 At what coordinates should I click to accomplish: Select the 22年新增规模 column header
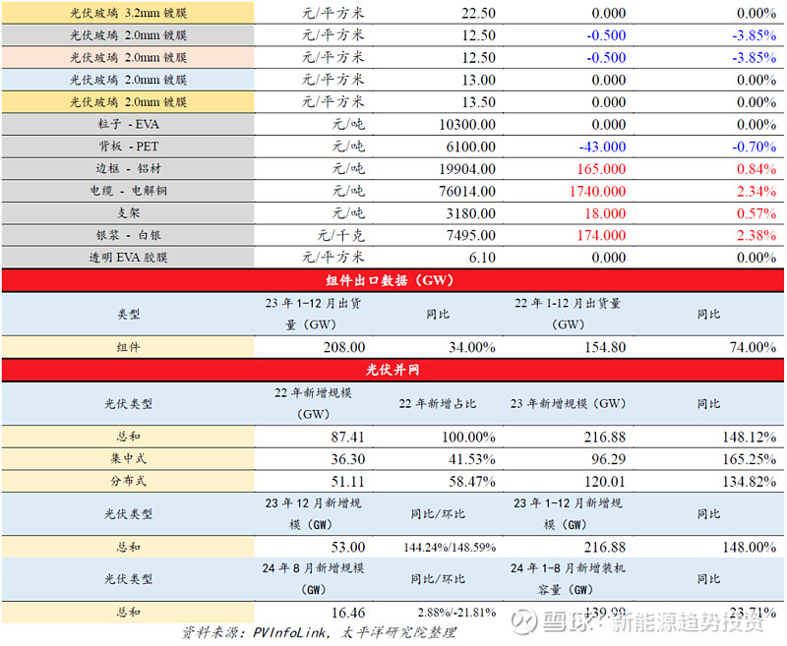click(313, 403)
